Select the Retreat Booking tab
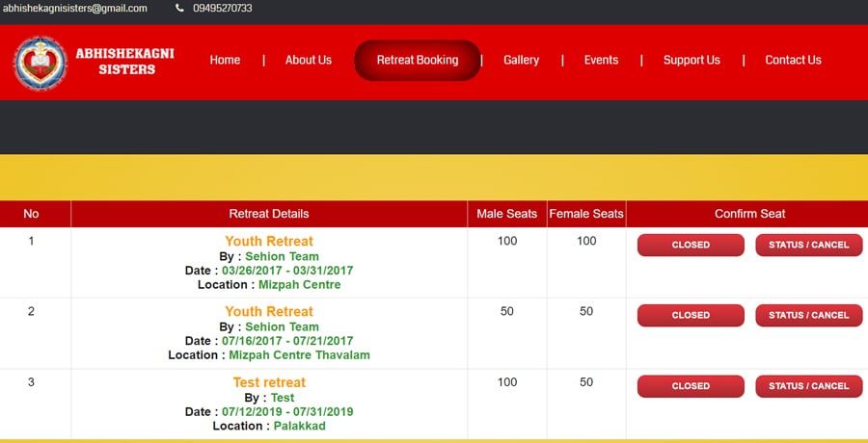The image size is (868, 443). click(417, 60)
